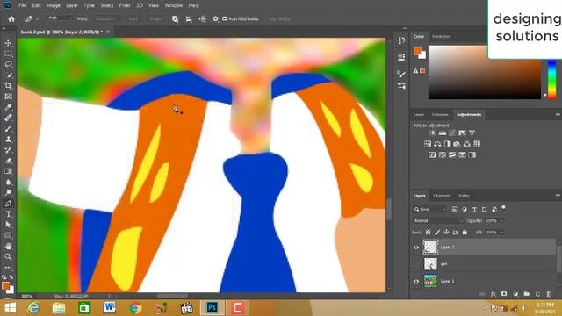Select the Blur tool
Viewport: 562px width, 316px height.
tap(8, 182)
